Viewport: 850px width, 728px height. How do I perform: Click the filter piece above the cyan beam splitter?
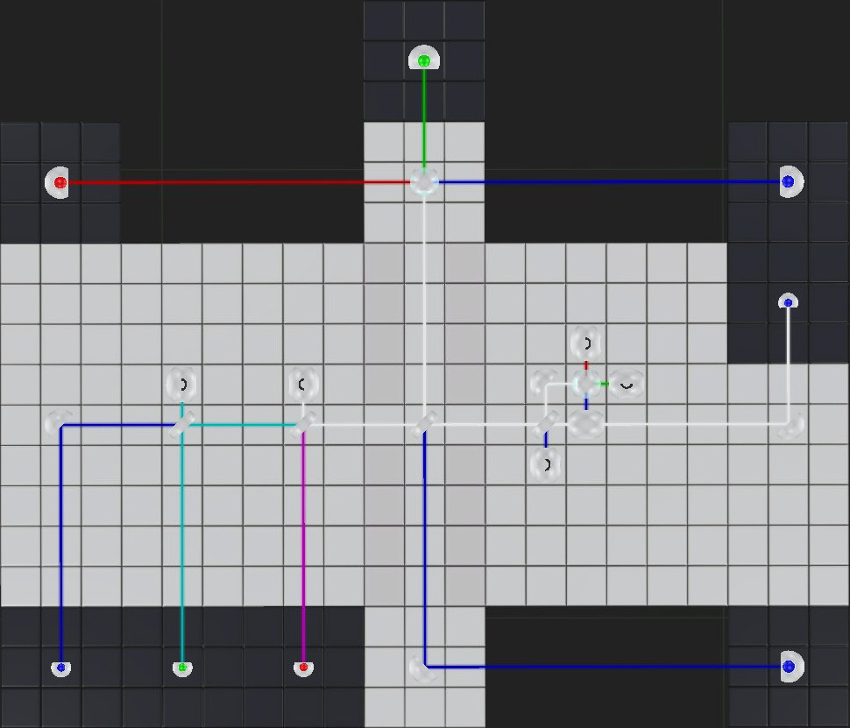pyautogui.click(x=181, y=385)
